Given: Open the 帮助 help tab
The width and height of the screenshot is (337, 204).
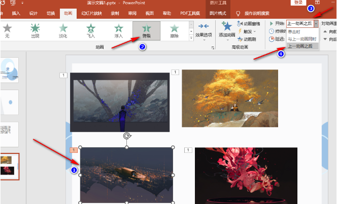Looking at the screenshot, I should 167,13.
